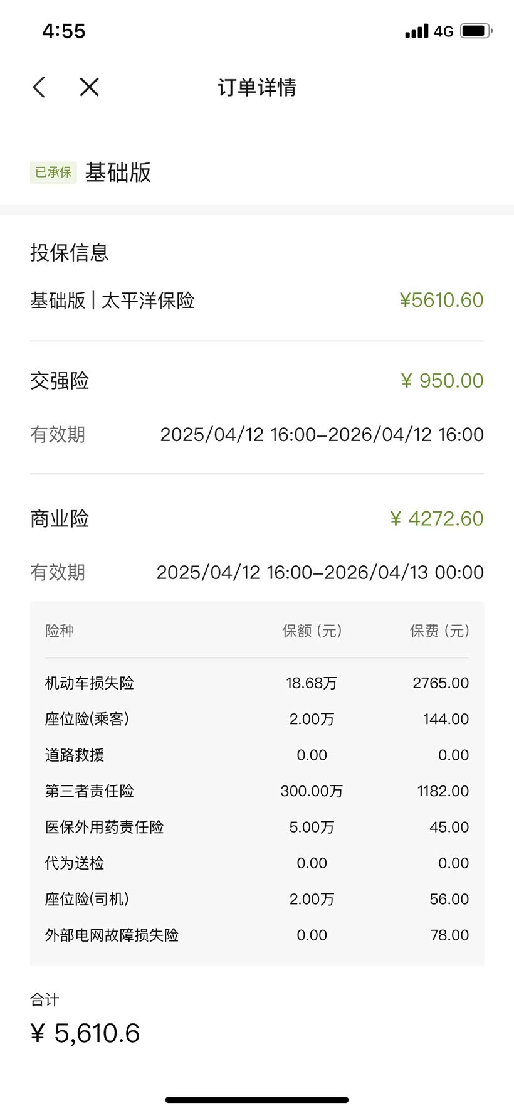
Task: Tap the home indicator bar
Action: click(257, 1100)
